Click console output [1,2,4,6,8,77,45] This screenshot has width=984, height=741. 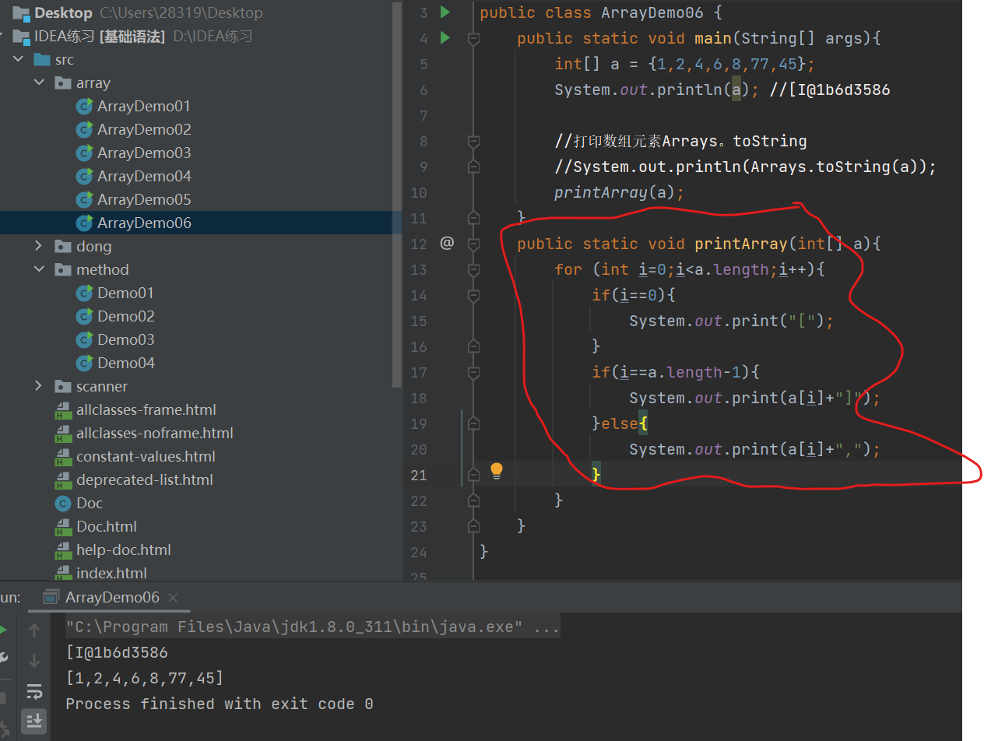[x=145, y=678]
